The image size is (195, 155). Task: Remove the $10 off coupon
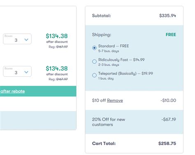pyautogui.click(x=115, y=100)
